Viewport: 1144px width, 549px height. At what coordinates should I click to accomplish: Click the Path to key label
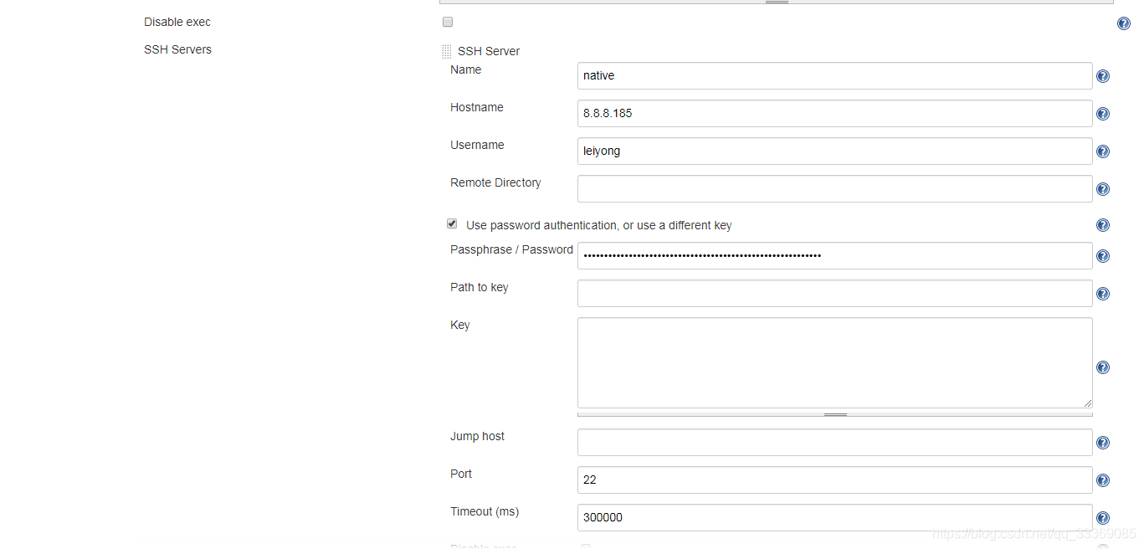pos(479,287)
